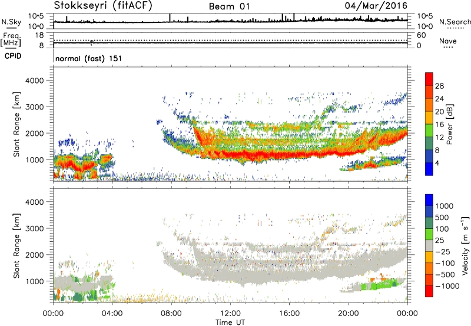
Task: Click the "12:00" time axis tick label
Action: pyautogui.click(x=230, y=314)
